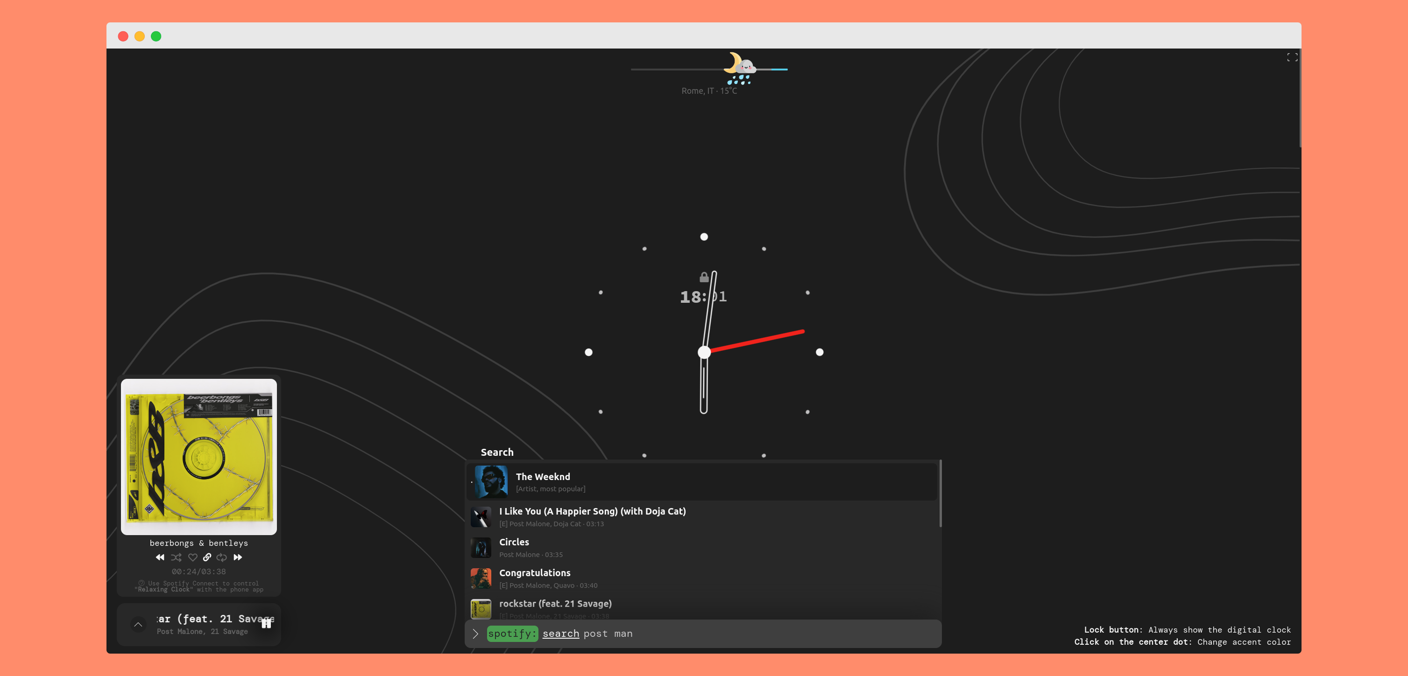Click The Weeknd artist thumbnail
The image size is (1408, 676).
[491, 481]
